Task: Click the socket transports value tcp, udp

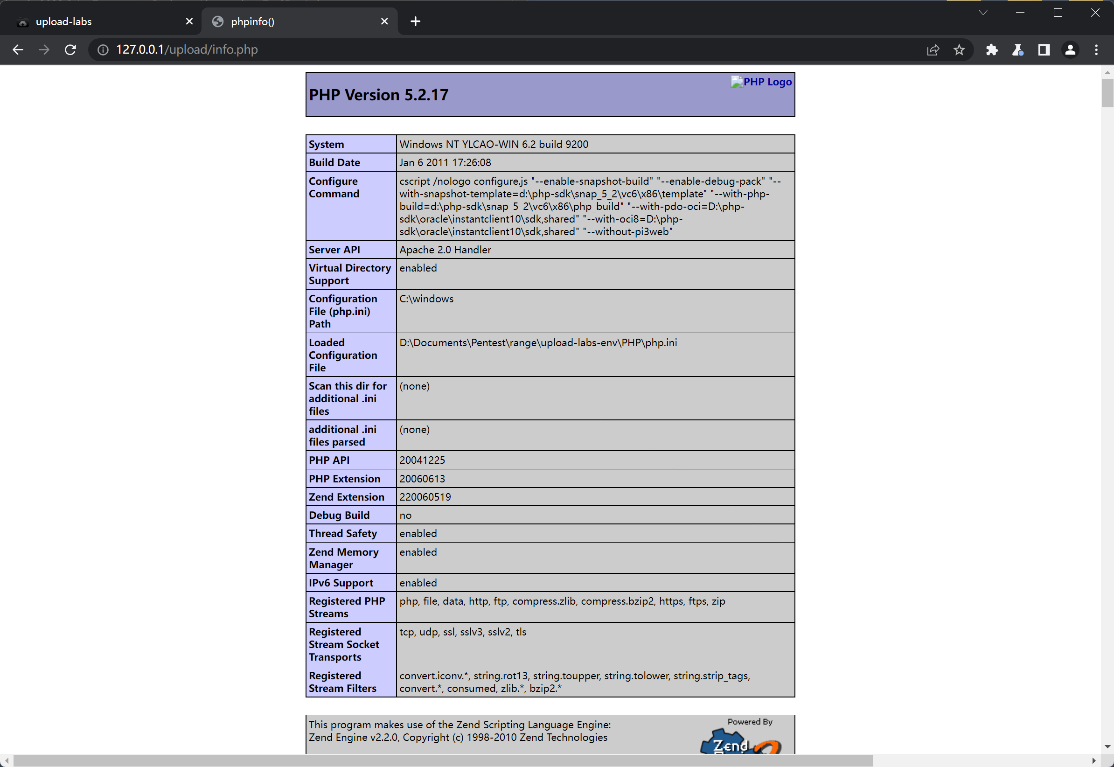Action: 463,633
